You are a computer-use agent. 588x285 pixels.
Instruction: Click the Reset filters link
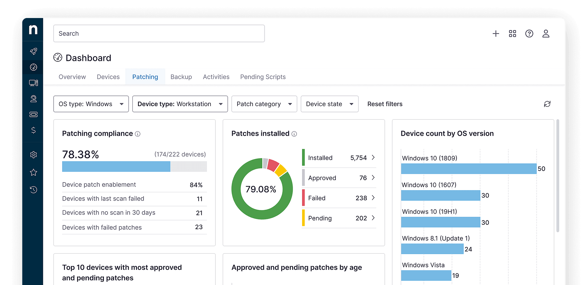(x=385, y=104)
